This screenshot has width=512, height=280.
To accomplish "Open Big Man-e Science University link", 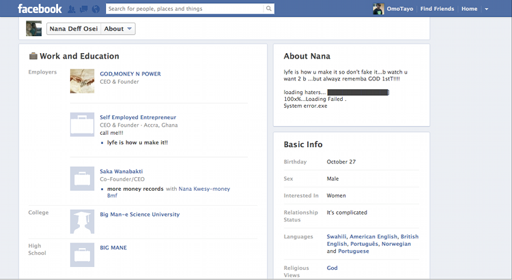I will click(x=140, y=215).
